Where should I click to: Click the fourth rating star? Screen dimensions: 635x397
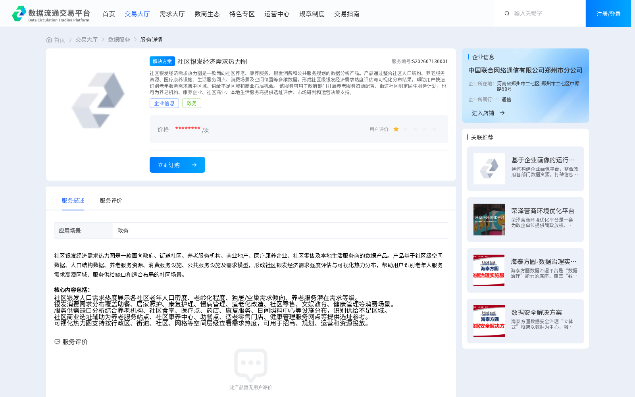(425, 129)
